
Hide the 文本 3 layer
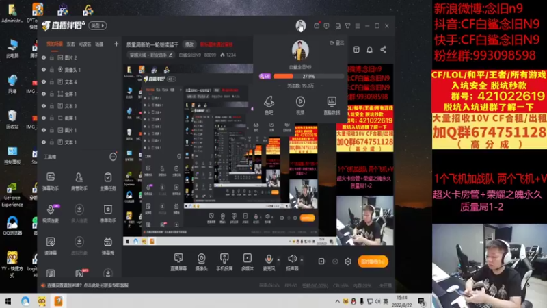44,106
